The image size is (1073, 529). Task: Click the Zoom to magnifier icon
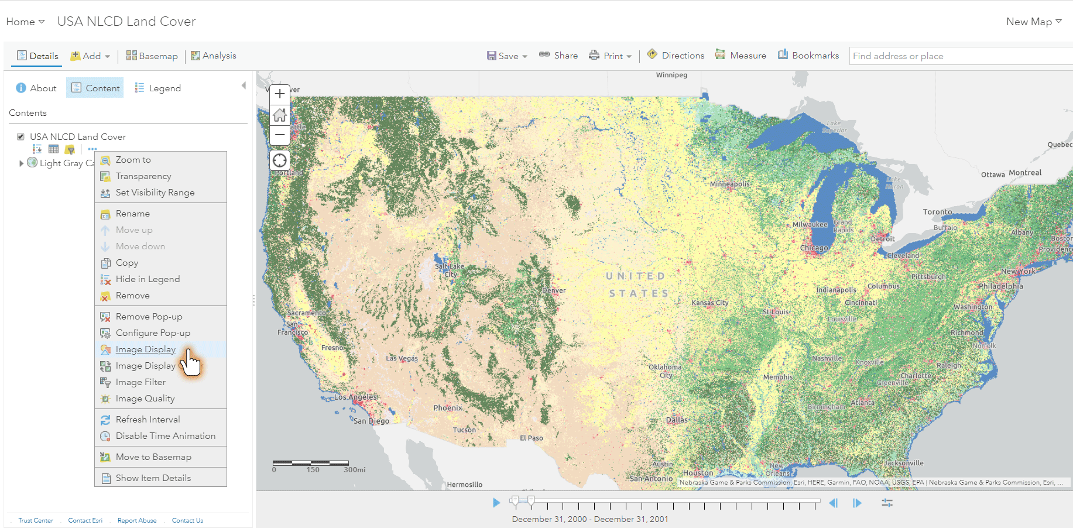coord(105,160)
